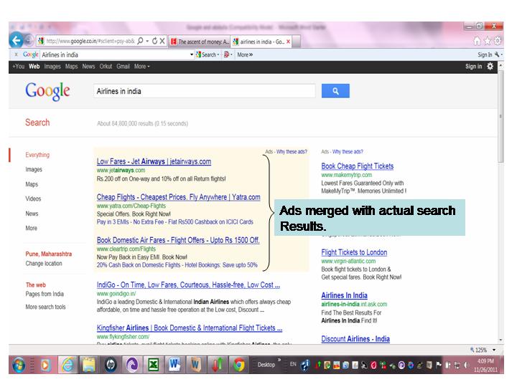Switch to 'The ascent of money' tab

point(199,42)
